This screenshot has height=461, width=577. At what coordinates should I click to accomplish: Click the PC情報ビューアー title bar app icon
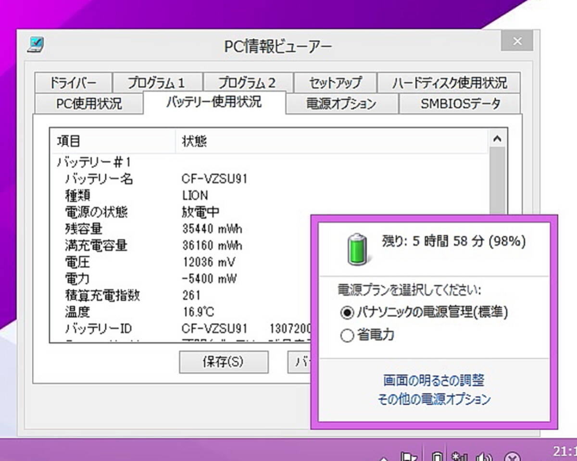(36, 45)
